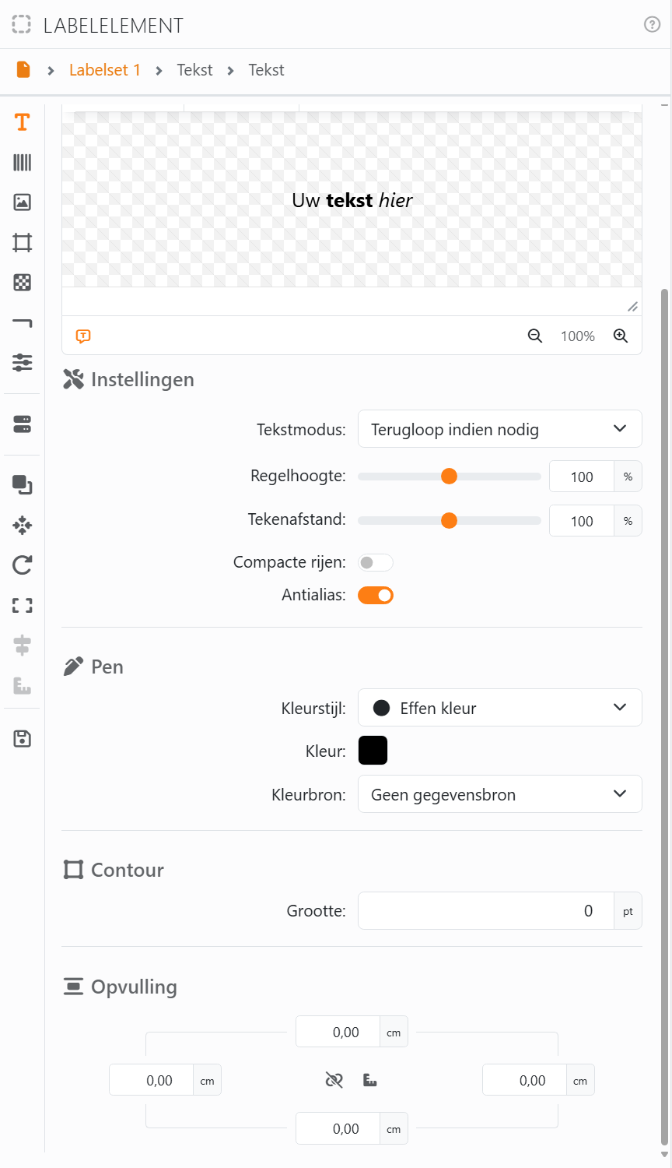Click the Instellingen section heading
The height and width of the screenshot is (1168, 672).
coord(128,379)
